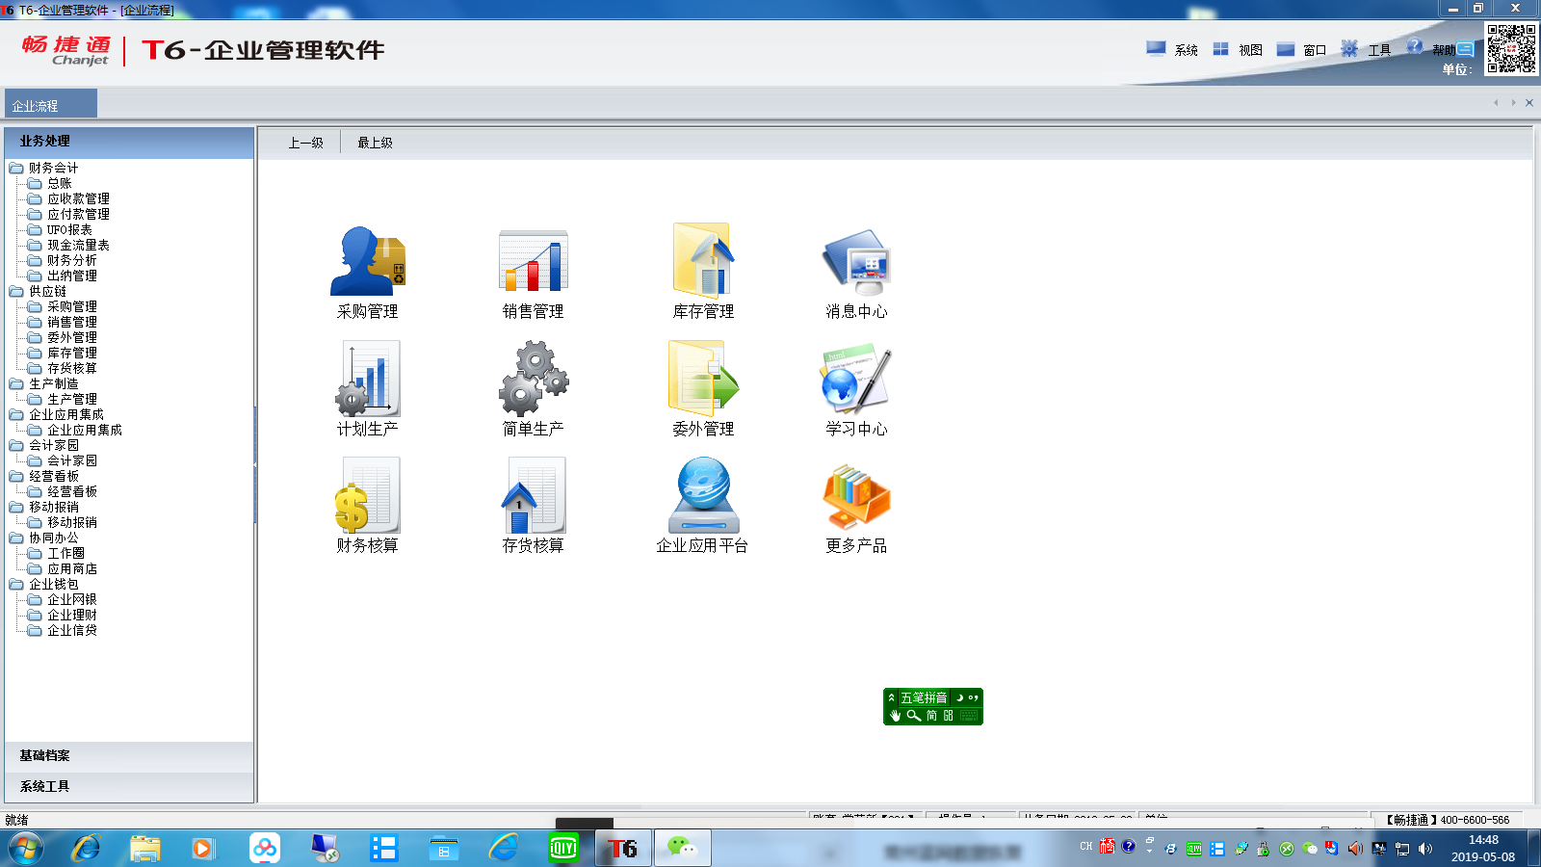
Task: Select 应用商店 in the tree
Action: [72, 568]
